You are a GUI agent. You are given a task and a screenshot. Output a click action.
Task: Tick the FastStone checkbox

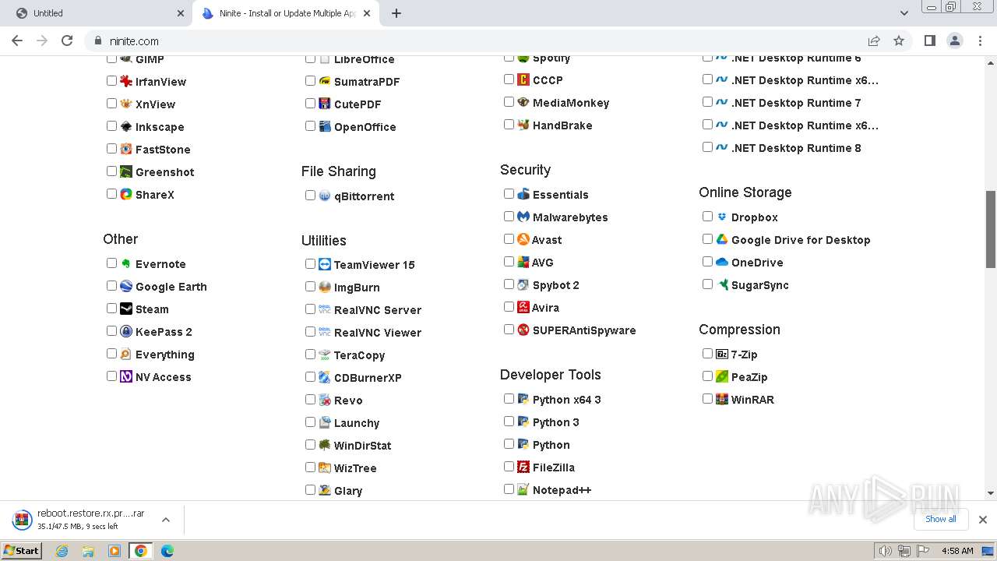coord(111,148)
